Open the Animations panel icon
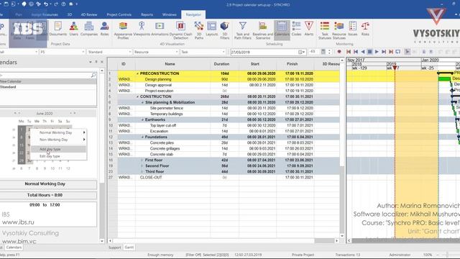The width and height of the screenshot is (460, 259). [160, 29]
